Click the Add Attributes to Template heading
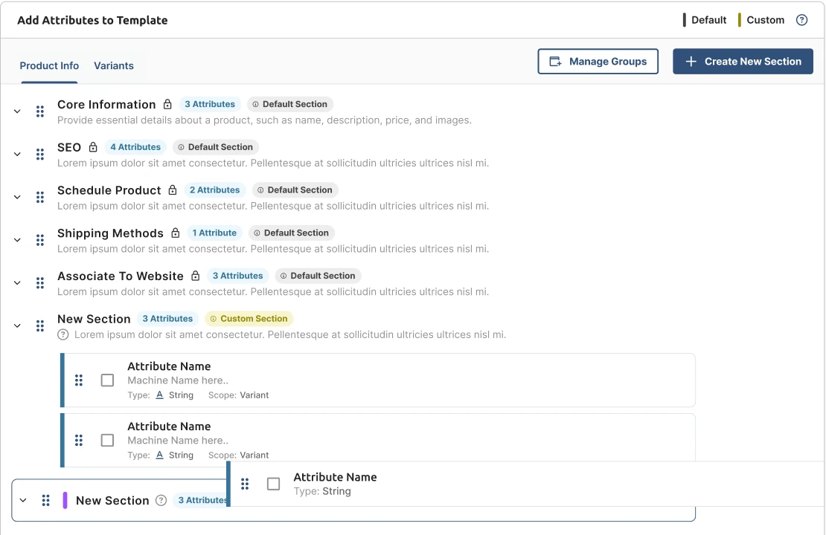 92,21
